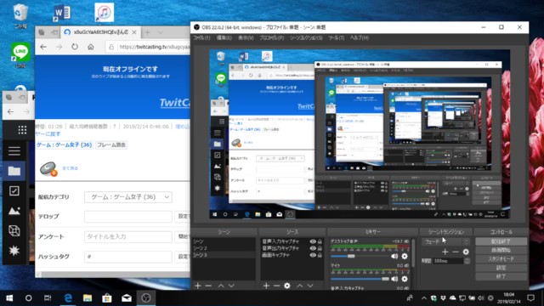Select burst effect icon in rear sidebar

click(14, 251)
